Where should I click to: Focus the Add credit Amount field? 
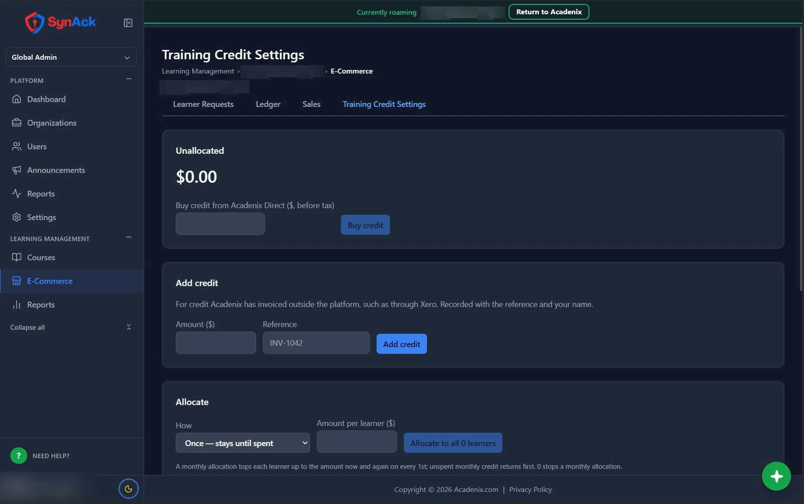216,343
